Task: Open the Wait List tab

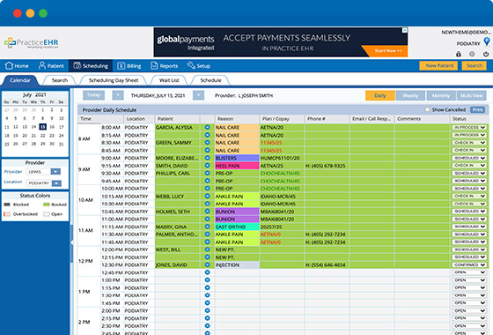Action: [x=169, y=80]
